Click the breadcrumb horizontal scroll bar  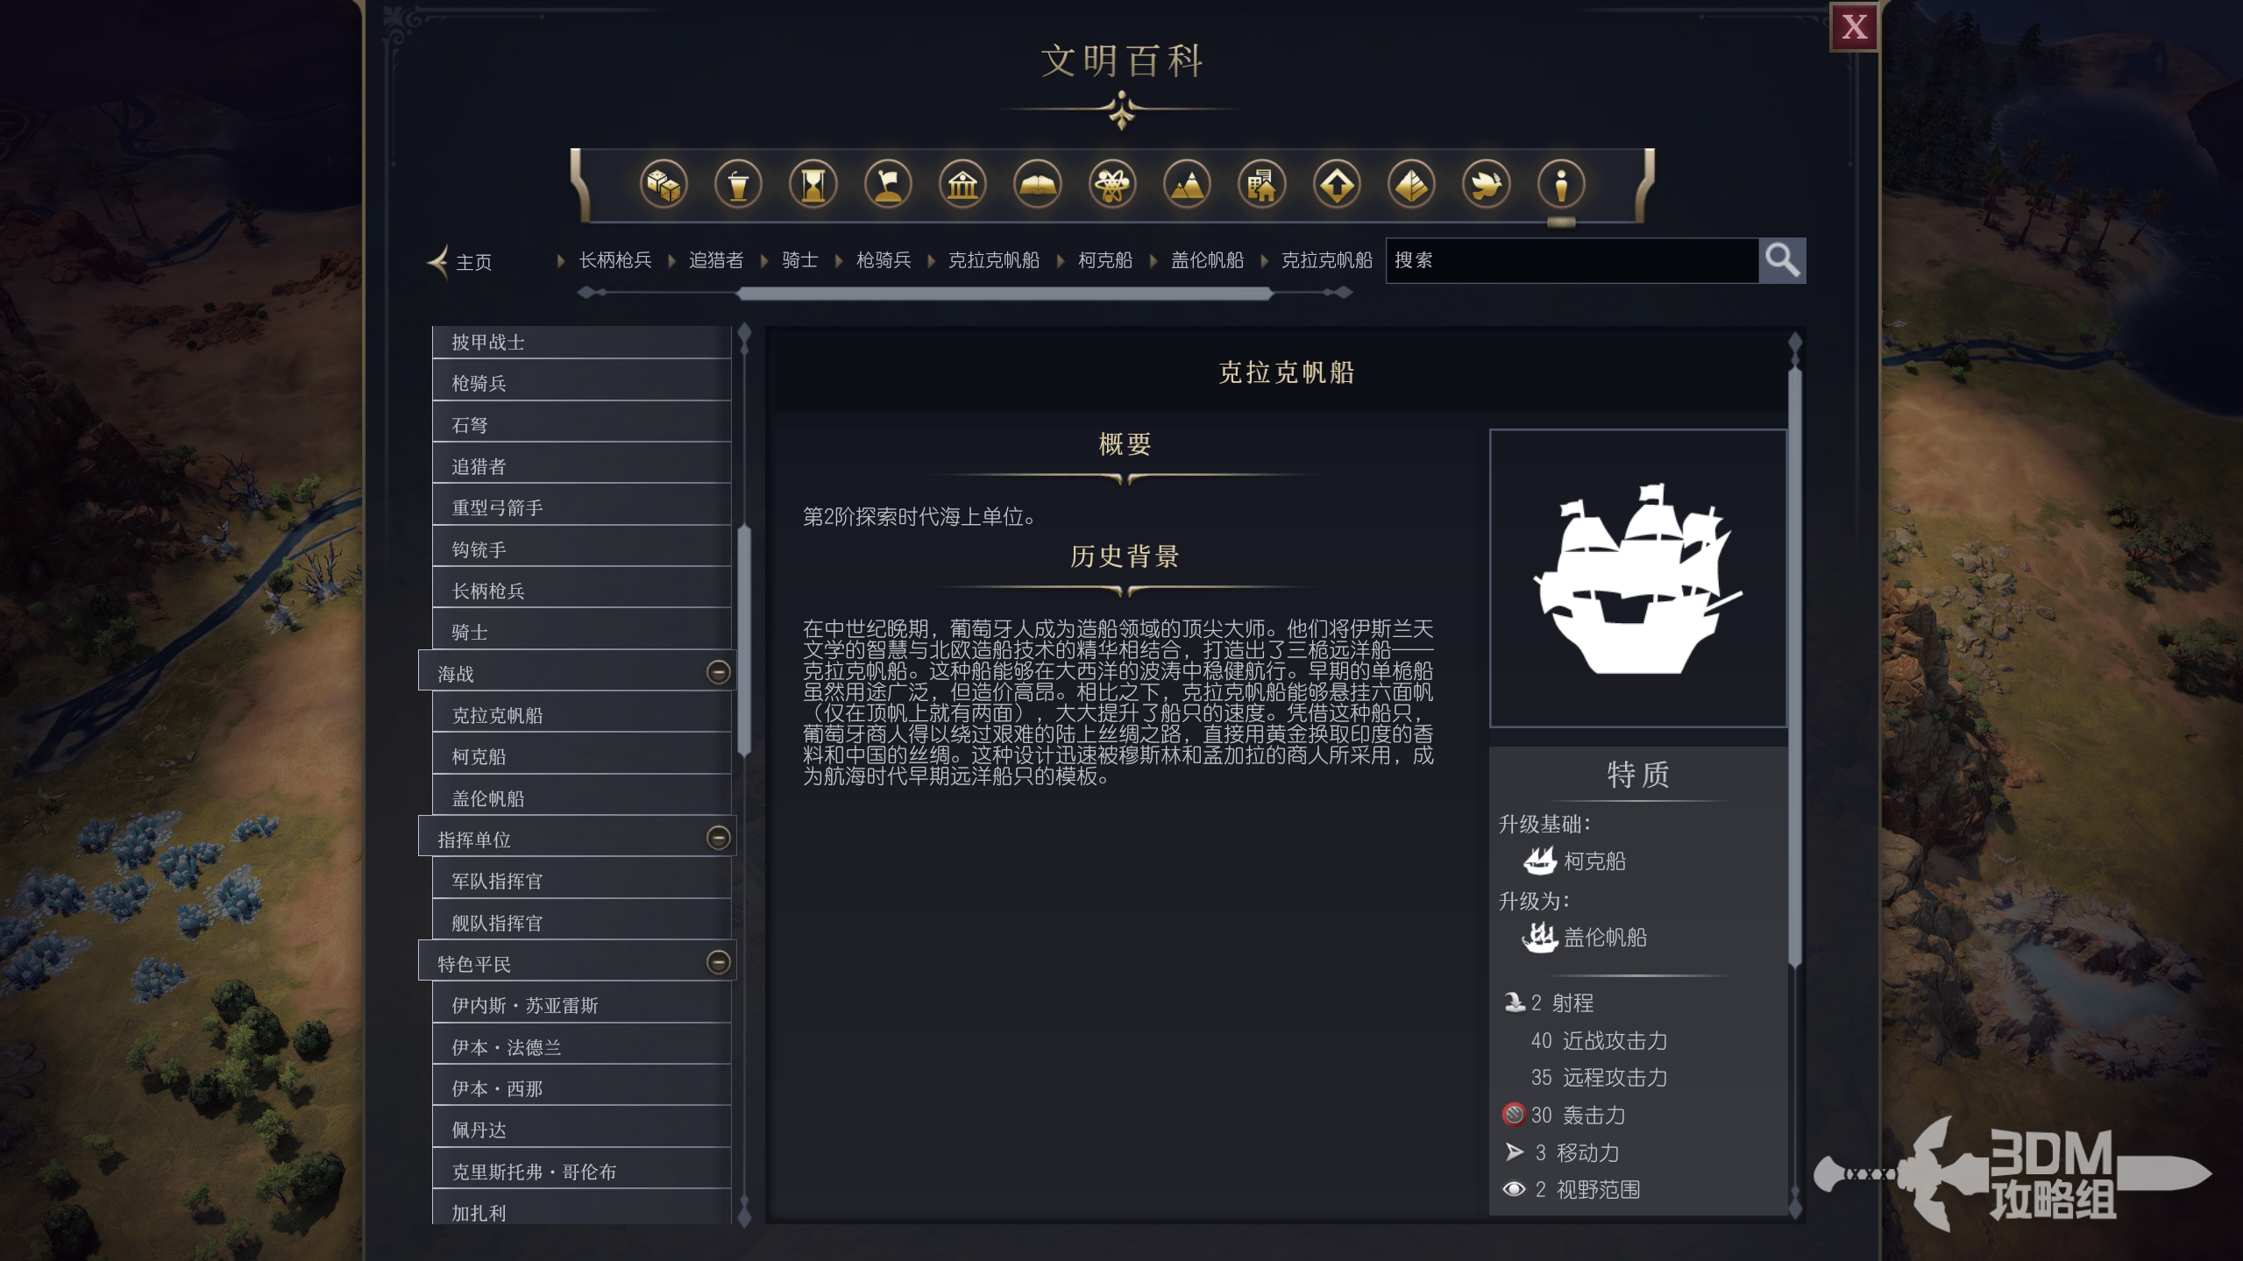pyautogui.click(x=1004, y=294)
